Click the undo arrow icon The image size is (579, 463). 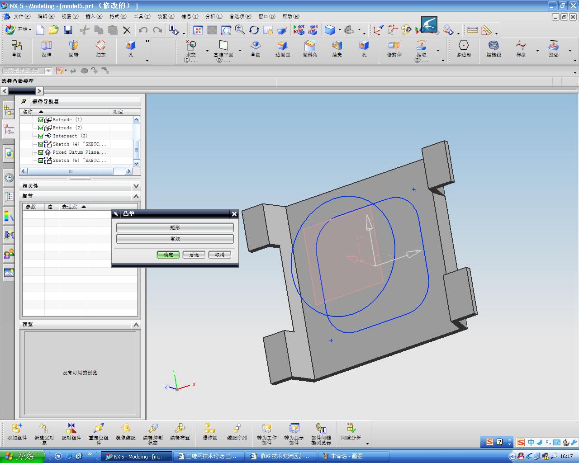[143, 30]
